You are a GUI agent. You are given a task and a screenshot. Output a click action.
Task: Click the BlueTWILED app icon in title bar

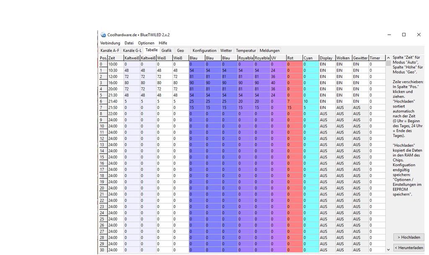(103, 35)
